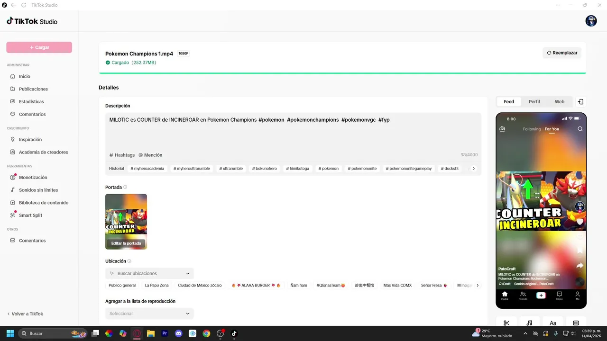Click inside the Descripción text field
The height and width of the screenshot is (341, 607).
click(x=293, y=131)
